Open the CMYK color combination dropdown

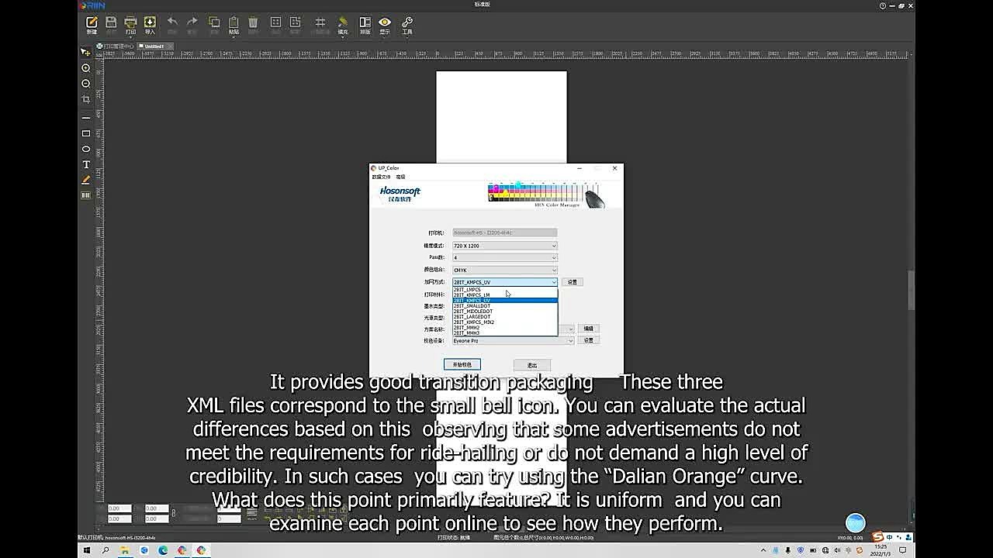click(x=505, y=270)
